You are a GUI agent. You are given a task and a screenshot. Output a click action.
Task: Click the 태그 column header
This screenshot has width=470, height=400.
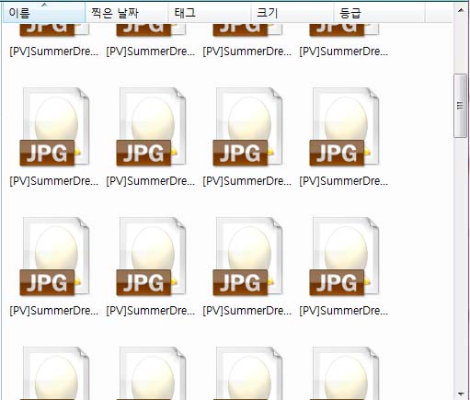(x=210, y=13)
